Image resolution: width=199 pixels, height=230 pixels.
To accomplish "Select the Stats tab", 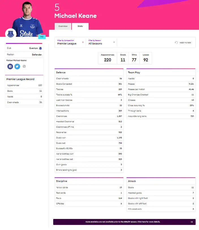I will tap(80, 26).
